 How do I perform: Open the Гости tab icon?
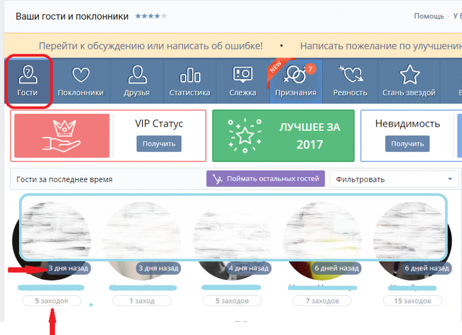point(28,76)
